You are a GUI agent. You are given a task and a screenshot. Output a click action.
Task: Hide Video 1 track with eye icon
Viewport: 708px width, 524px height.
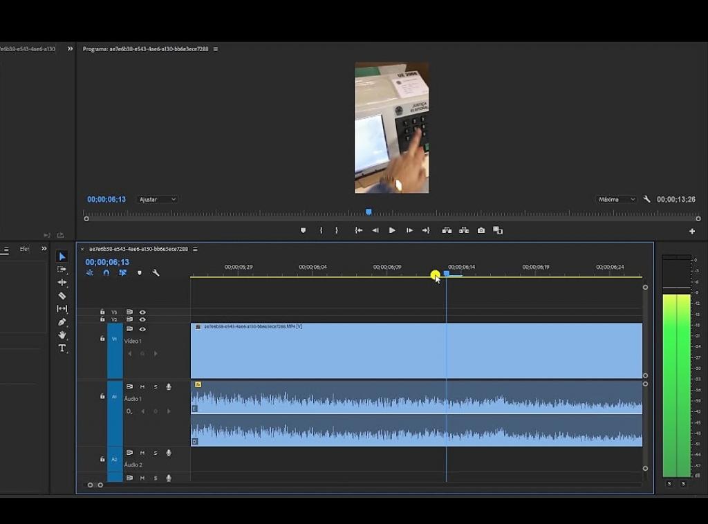pos(142,329)
